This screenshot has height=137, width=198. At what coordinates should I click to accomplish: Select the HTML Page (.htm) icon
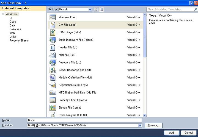(53, 32)
